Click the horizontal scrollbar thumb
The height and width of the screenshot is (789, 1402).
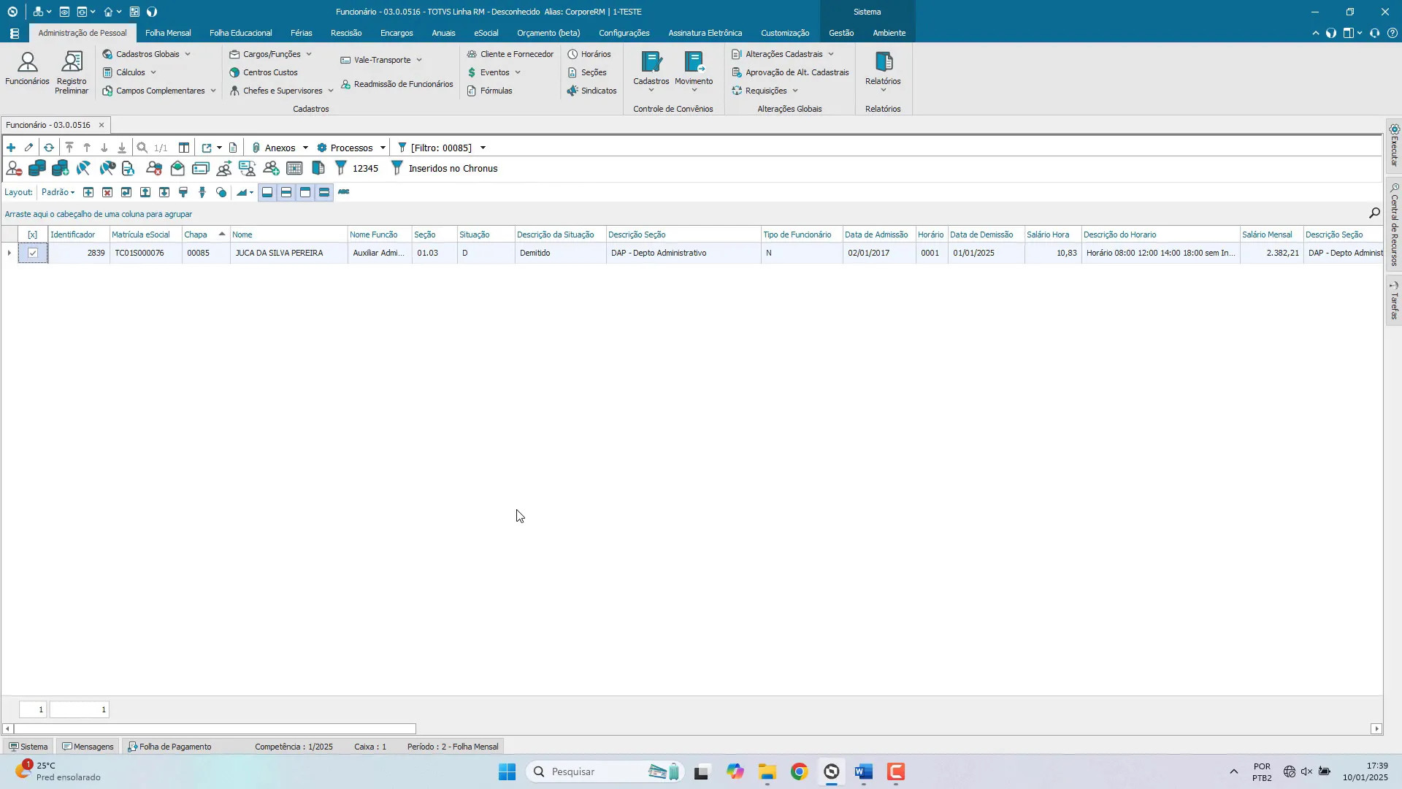(x=214, y=729)
